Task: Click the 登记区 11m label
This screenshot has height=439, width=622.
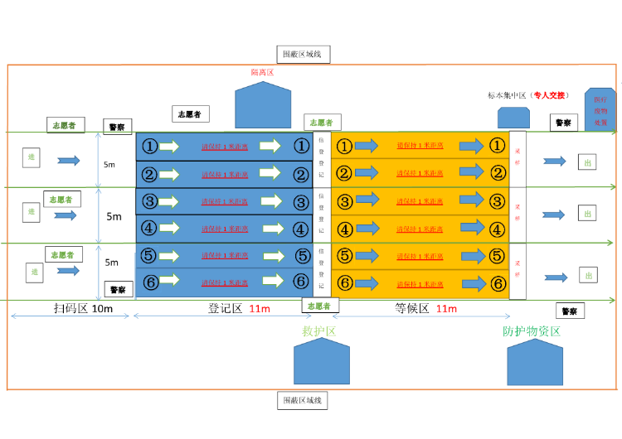Action: point(237,309)
